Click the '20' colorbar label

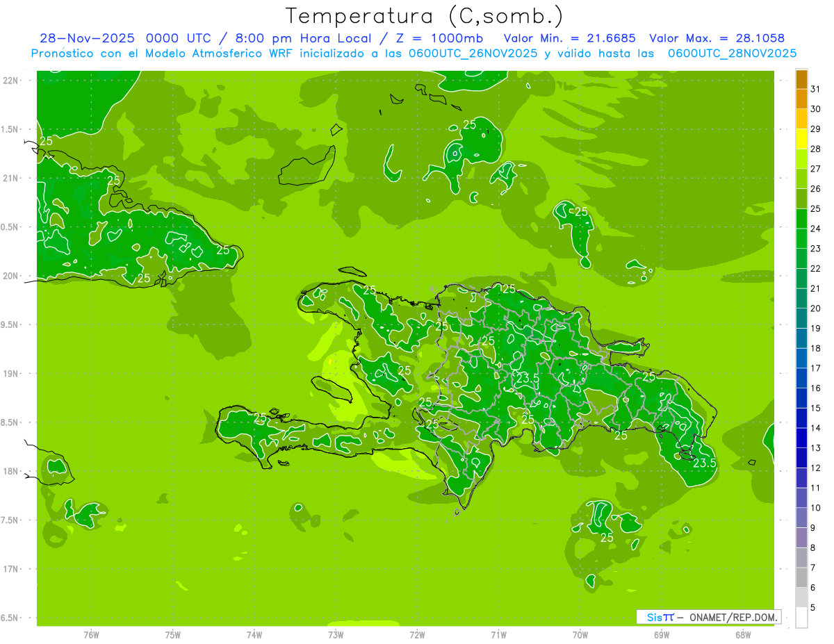click(x=816, y=308)
